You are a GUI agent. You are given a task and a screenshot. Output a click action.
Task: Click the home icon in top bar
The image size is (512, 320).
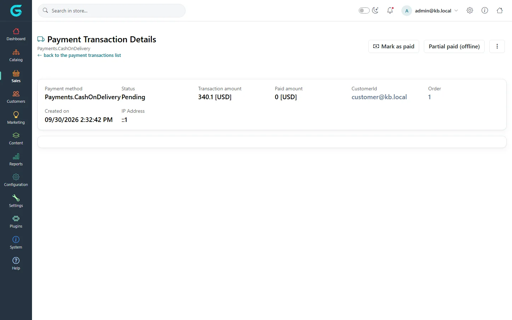[500, 10]
